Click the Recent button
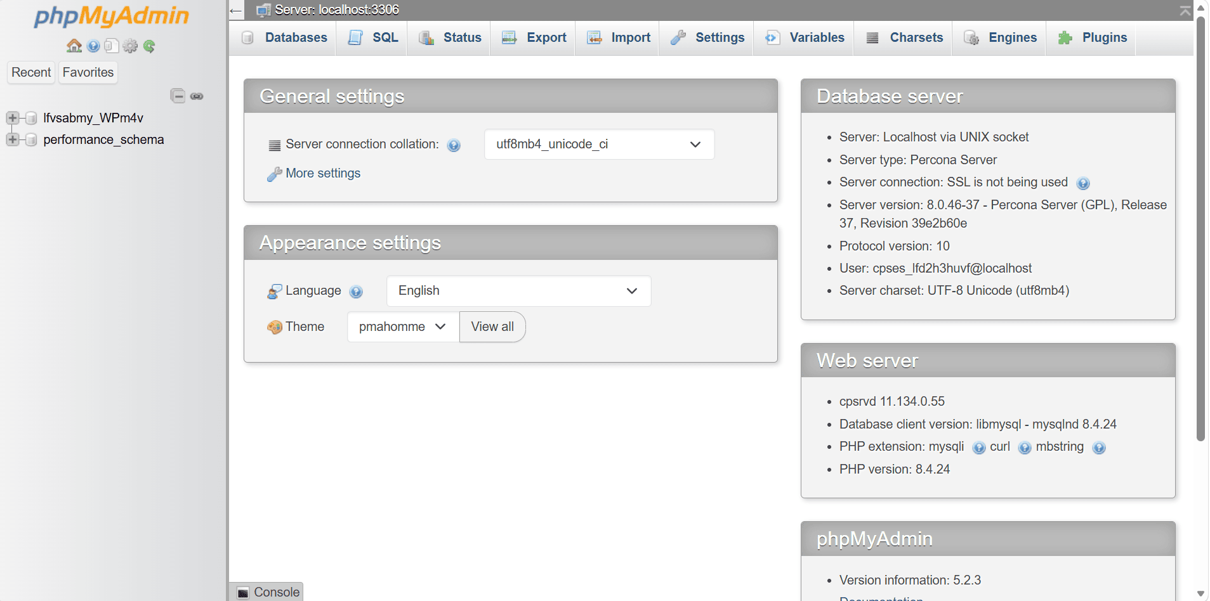1210x601 pixels. (31, 73)
